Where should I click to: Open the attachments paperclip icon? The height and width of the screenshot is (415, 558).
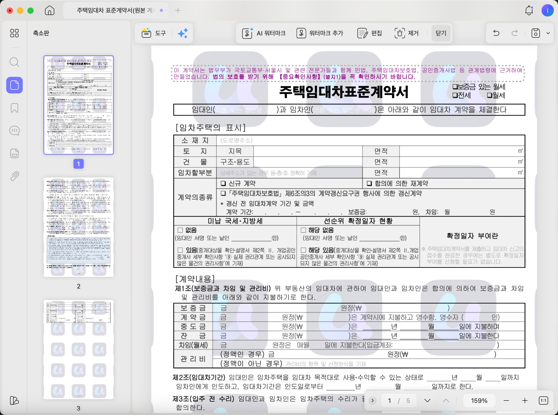(x=14, y=176)
